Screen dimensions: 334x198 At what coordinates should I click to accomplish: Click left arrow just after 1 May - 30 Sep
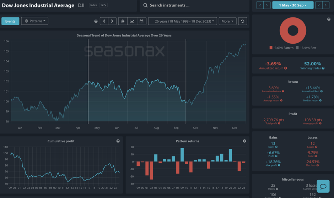[319, 5]
